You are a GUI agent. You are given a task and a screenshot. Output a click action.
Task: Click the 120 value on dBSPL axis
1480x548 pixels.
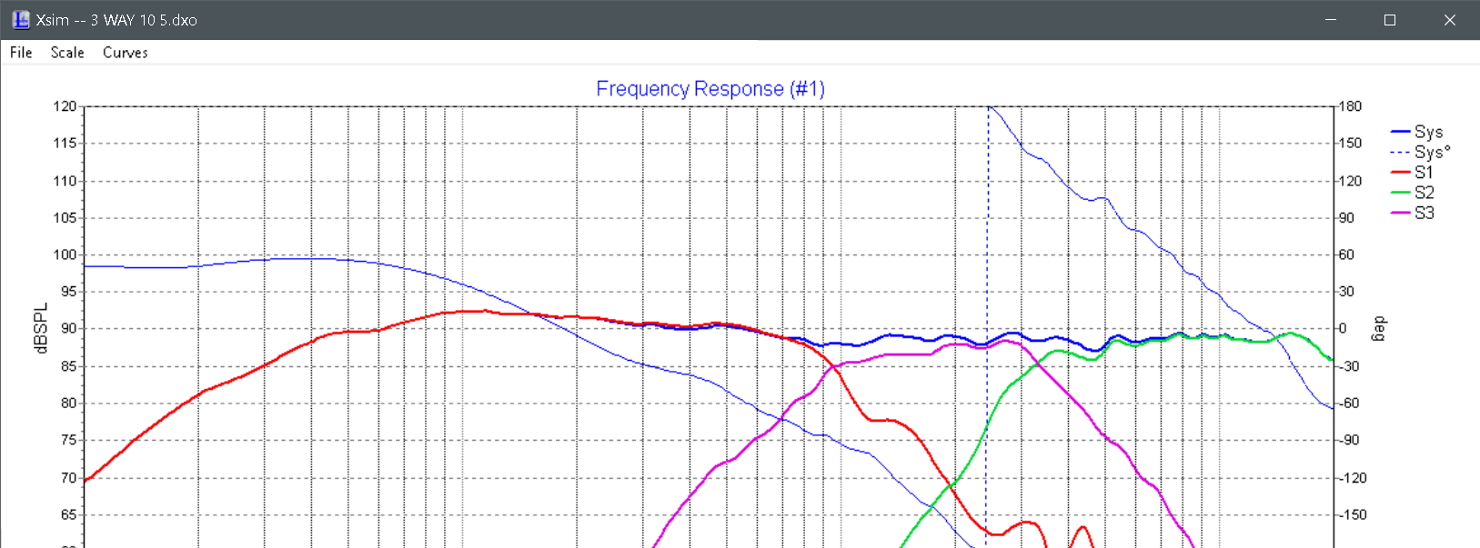[65, 106]
